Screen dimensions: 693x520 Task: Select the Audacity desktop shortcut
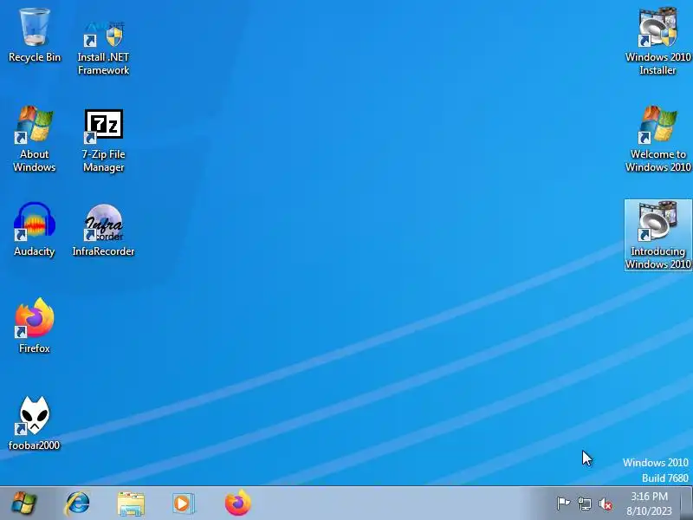(x=35, y=229)
